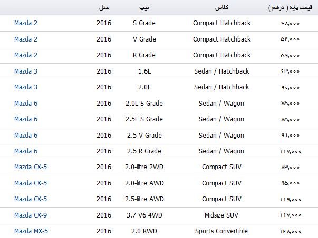This screenshot has height=238, width=318.
Task: Open the Mazda 6 link in 2.5 R Grade row
Action: click(x=26, y=151)
